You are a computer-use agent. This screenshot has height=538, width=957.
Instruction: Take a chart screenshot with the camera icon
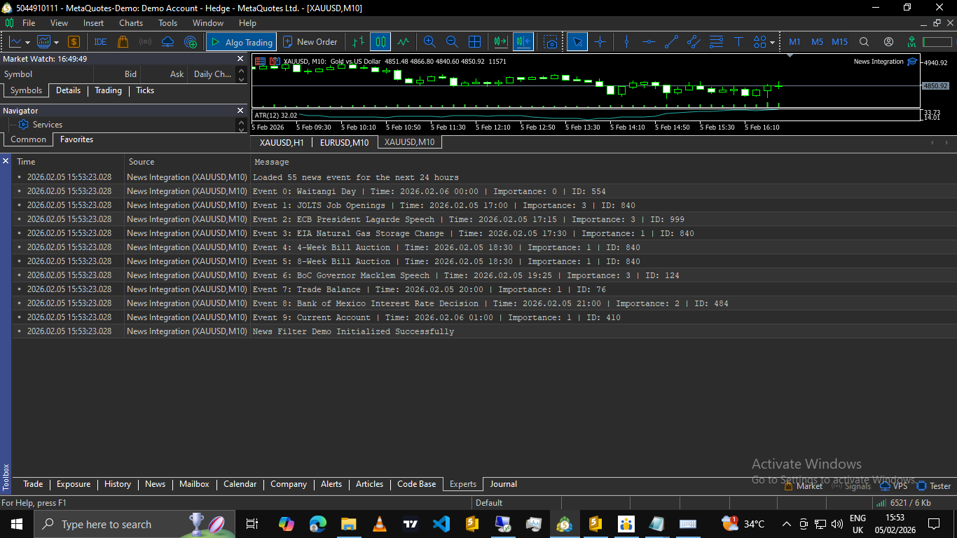coord(551,41)
